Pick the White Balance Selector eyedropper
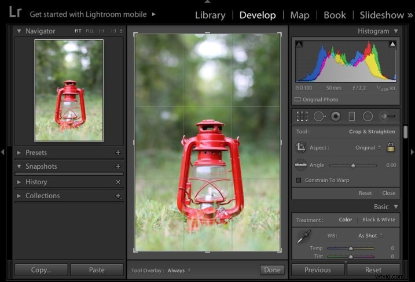Image resolution: width=415 pixels, height=282 pixels. pos(303,236)
